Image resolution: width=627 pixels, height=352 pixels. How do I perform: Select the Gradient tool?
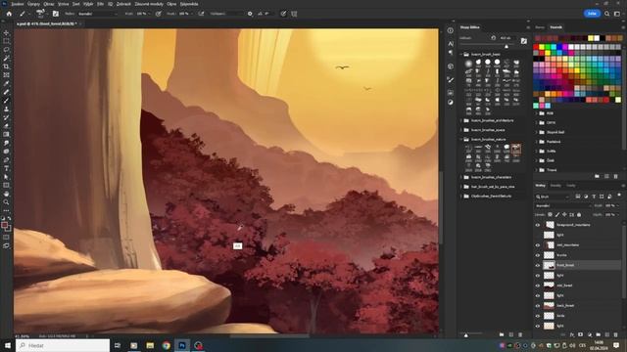(6, 135)
